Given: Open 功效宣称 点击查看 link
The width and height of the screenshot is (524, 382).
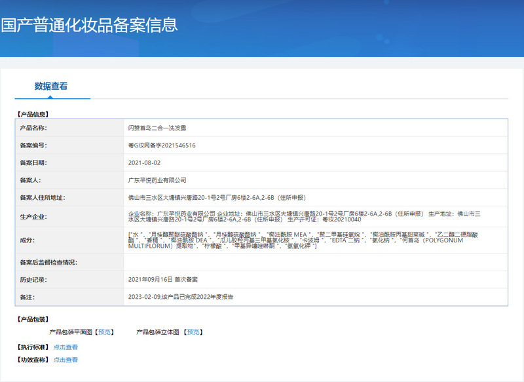Looking at the screenshot, I should (x=65, y=360).
